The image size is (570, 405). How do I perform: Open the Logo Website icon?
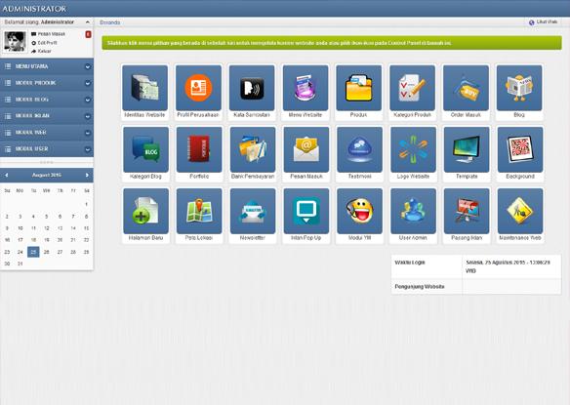pyautogui.click(x=413, y=149)
